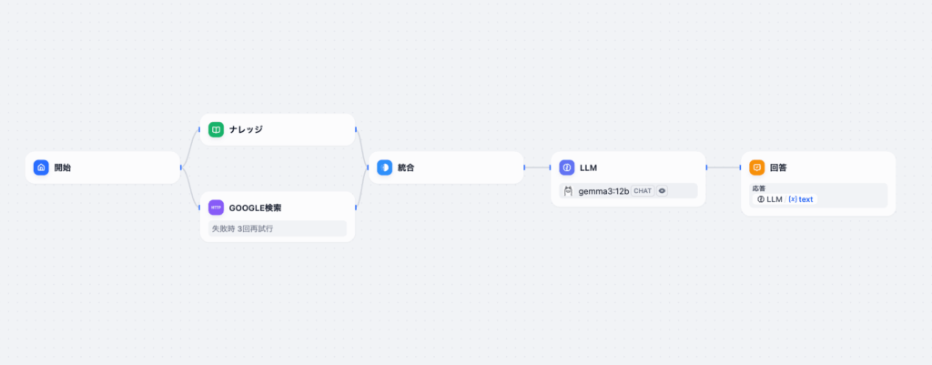Screen dimensions: 932x365
Task: Click the 失敗時 3回再試行 retry label
Action: point(242,228)
